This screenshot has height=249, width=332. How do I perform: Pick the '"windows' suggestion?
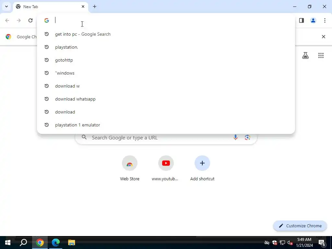click(166, 73)
